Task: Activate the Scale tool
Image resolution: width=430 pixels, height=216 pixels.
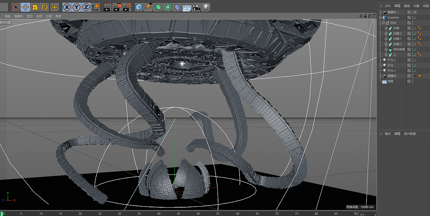Action: pos(35,7)
